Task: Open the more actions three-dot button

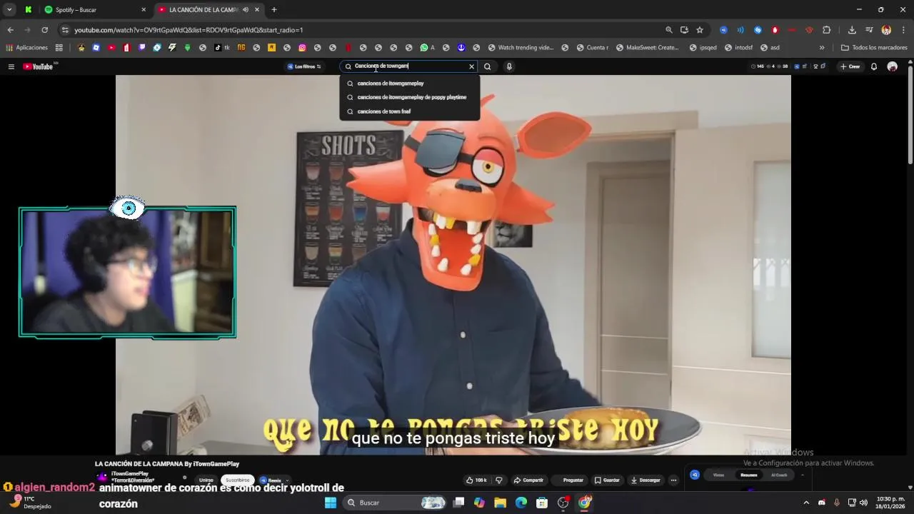Action: (673, 480)
